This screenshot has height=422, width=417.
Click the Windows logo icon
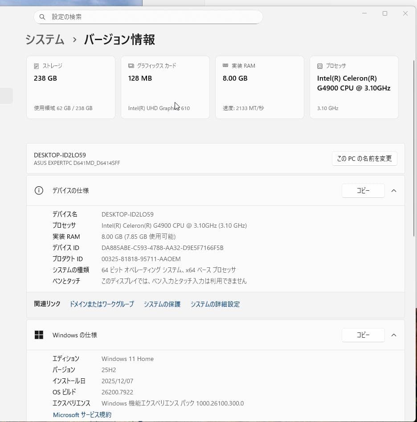click(x=39, y=335)
